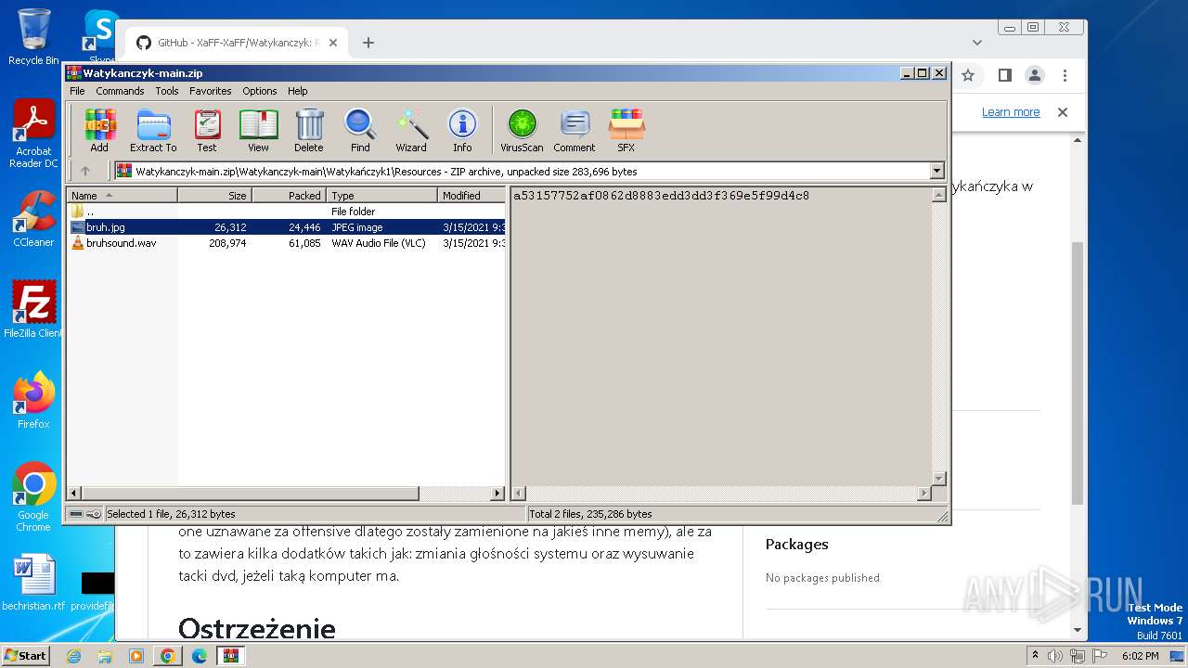1188x668 pixels.
Task: Click the Chrome page vertical scrollbar
Action: click(x=1078, y=371)
